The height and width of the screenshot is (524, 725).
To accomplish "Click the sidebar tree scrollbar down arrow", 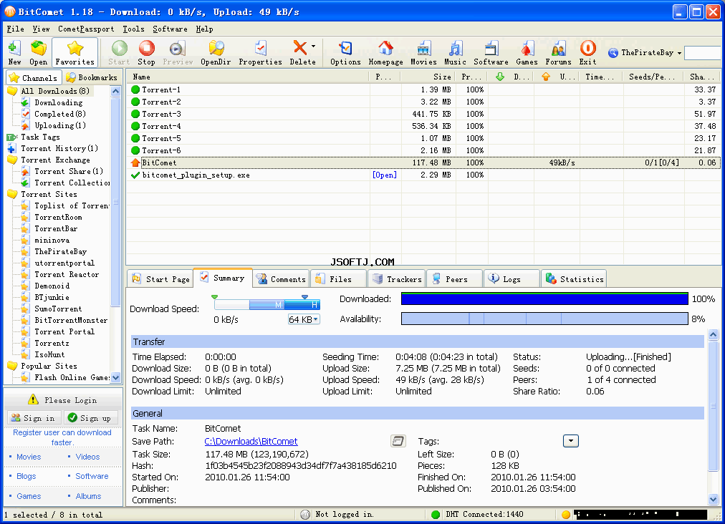I will [x=115, y=377].
